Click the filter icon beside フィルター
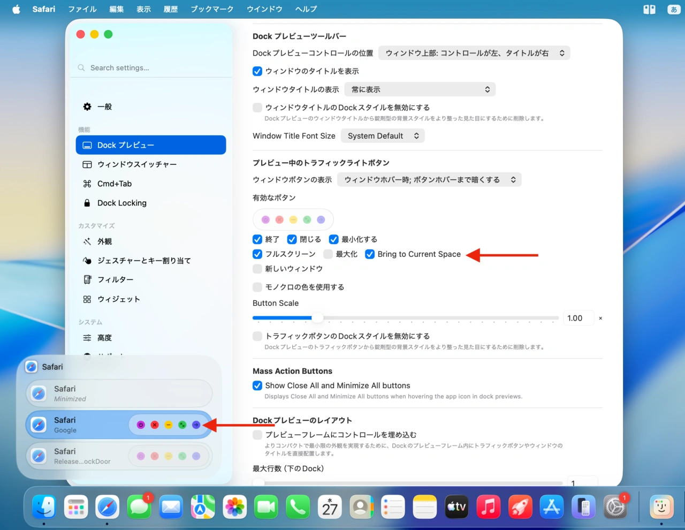This screenshot has height=530, width=685. click(x=87, y=279)
